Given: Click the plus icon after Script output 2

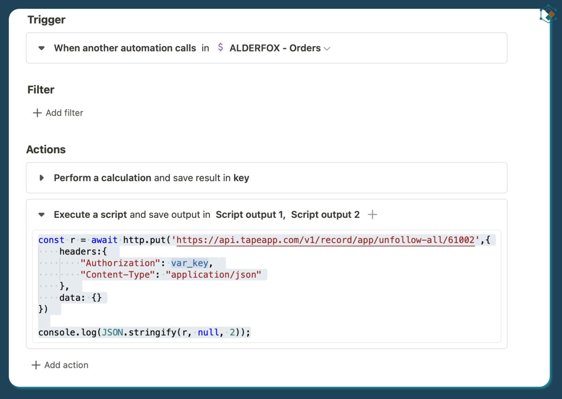Looking at the screenshot, I should pyautogui.click(x=372, y=215).
